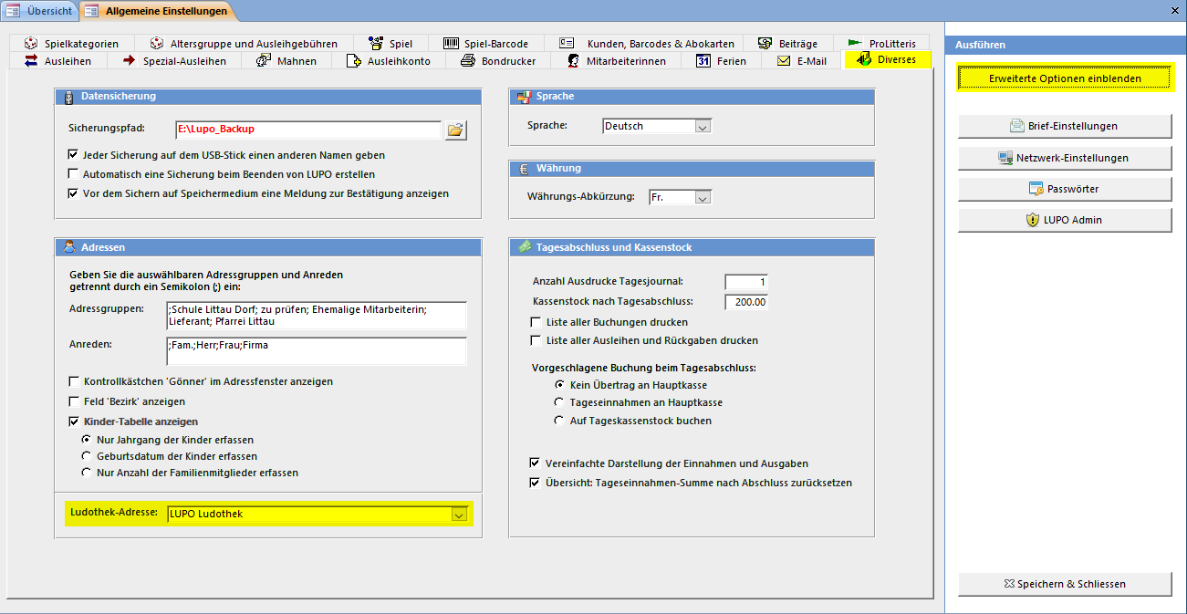The width and height of the screenshot is (1187, 614).
Task: Click Anzahl Ausdrucke Tagesjournal field
Action: [x=746, y=282]
